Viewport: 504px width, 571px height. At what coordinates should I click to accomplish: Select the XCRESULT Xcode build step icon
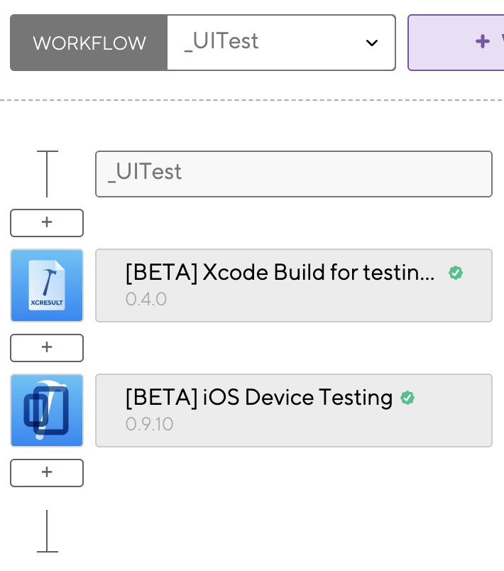(47, 285)
